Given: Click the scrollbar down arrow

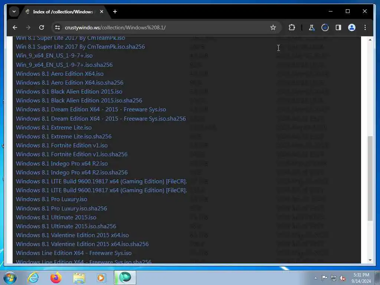Looking at the screenshot, I should click(x=370, y=260).
